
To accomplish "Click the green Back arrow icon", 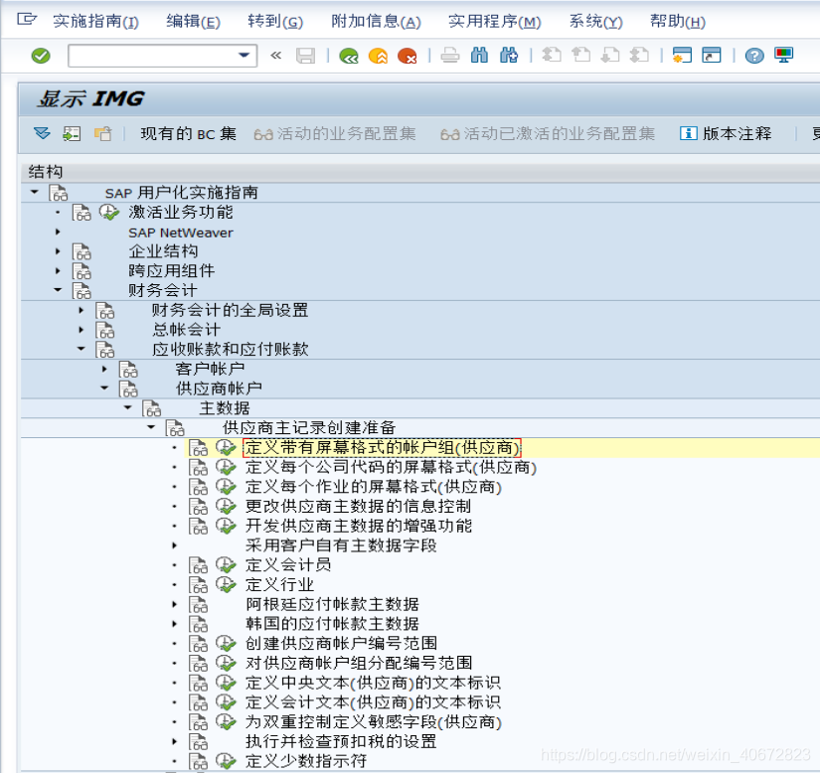I will pos(348,56).
